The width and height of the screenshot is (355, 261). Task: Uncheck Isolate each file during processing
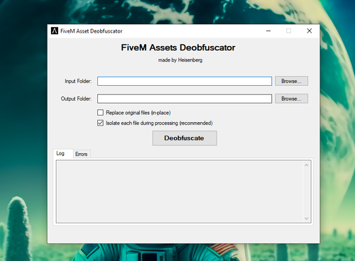100,123
